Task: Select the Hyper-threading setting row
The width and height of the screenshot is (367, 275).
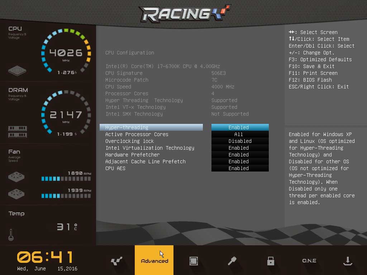Action: pos(151,127)
